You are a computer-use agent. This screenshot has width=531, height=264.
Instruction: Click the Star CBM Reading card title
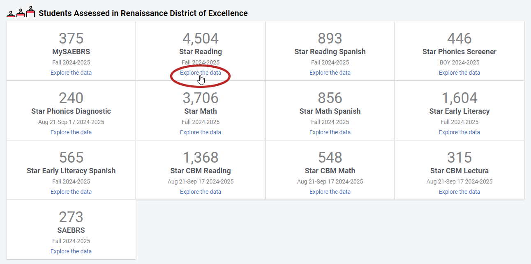(x=201, y=171)
